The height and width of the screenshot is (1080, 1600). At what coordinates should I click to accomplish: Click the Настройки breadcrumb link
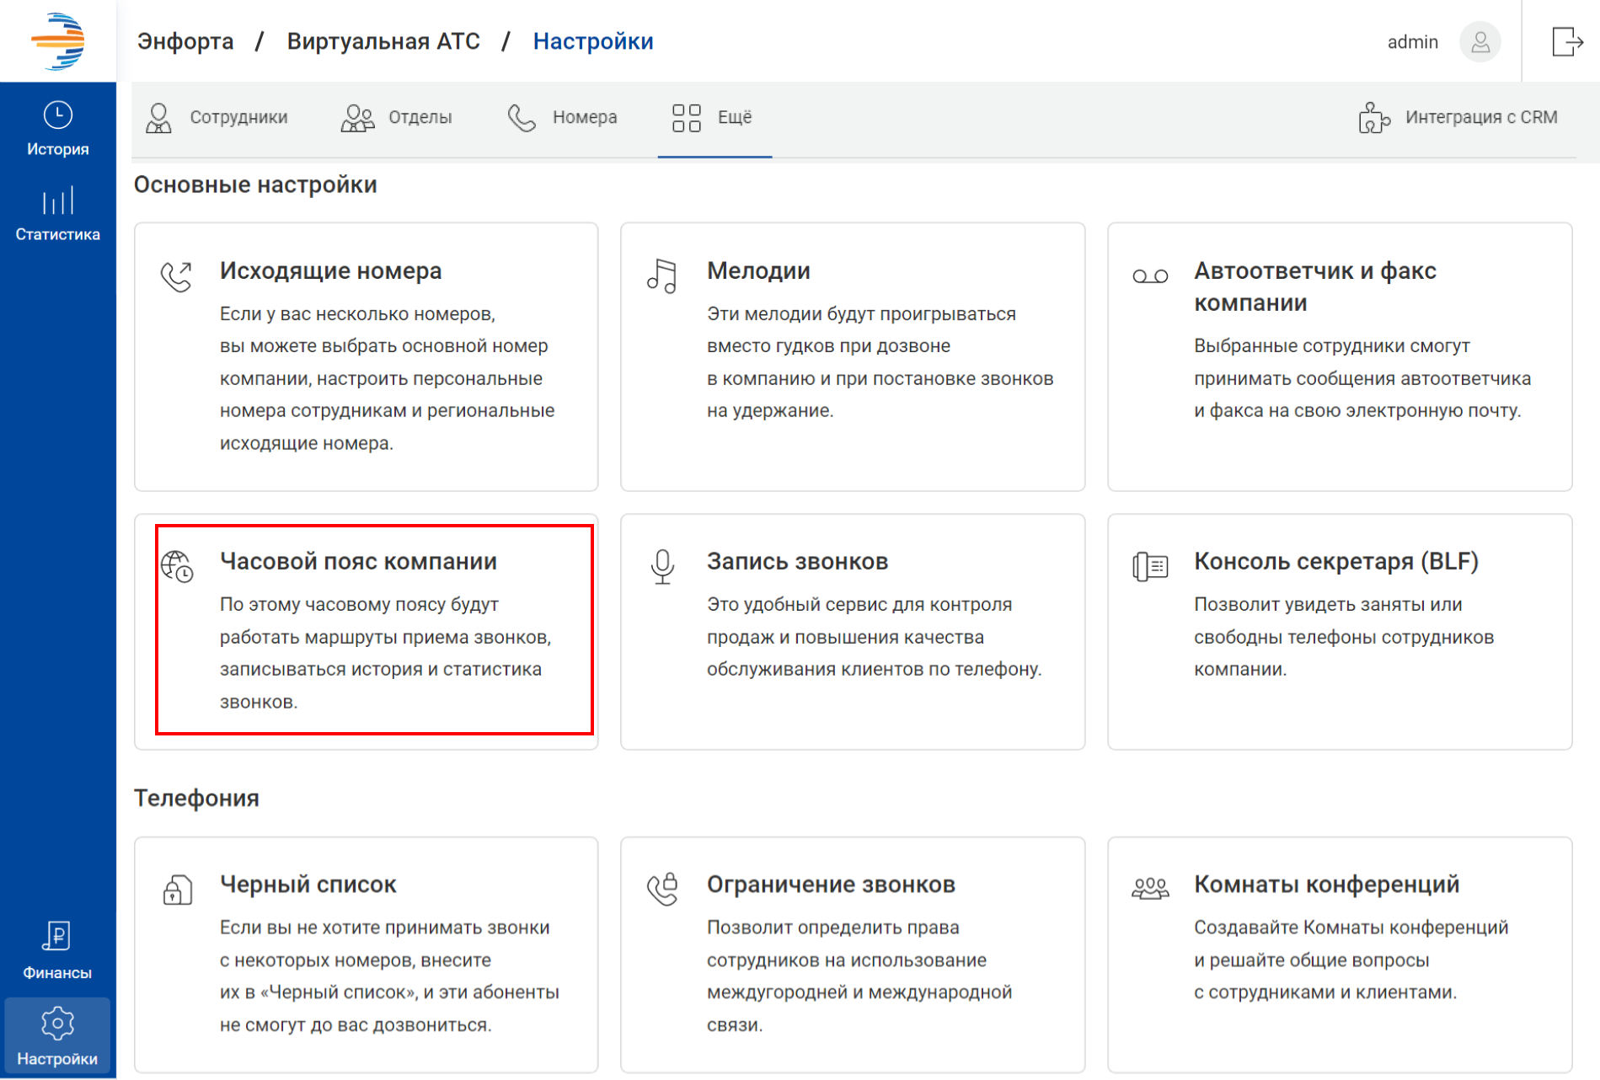pyautogui.click(x=593, y=41)
